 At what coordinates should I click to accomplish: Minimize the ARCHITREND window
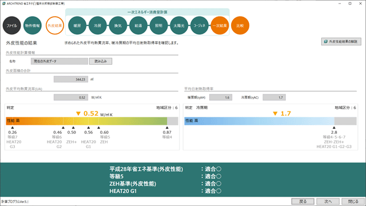(x=340, y=3)
